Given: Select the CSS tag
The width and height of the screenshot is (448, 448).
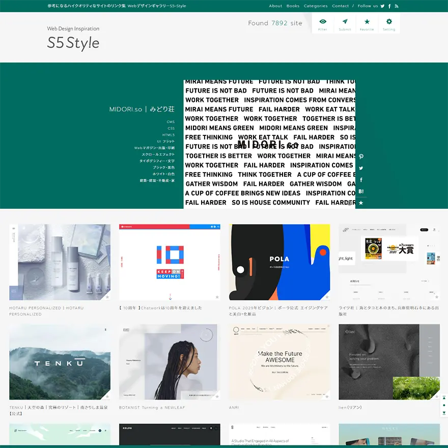Looking at the screenshot, I should point(171,128).
